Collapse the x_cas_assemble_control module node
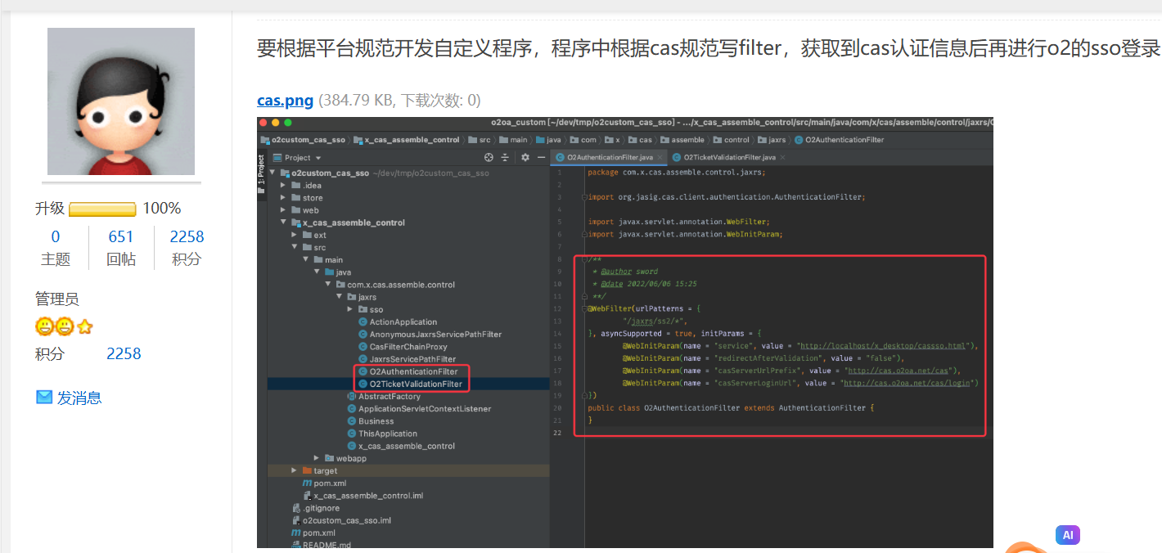Viewport: 1162px width, 553px height. (x=283, y=223)
